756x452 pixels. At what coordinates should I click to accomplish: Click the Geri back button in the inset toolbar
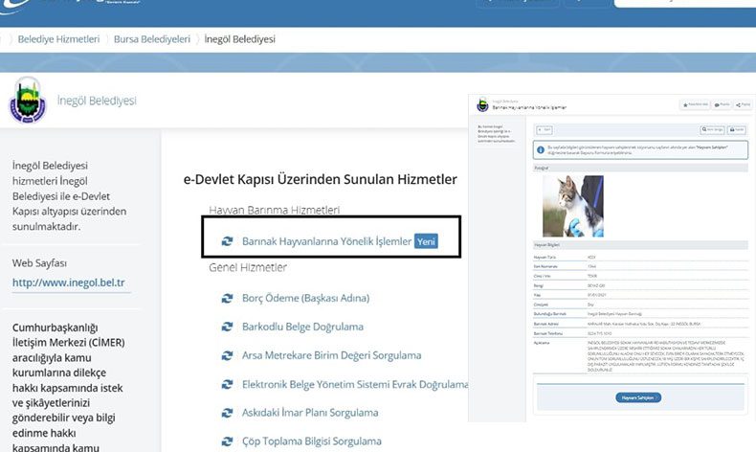pyautogui.click(x=545, y=130)
